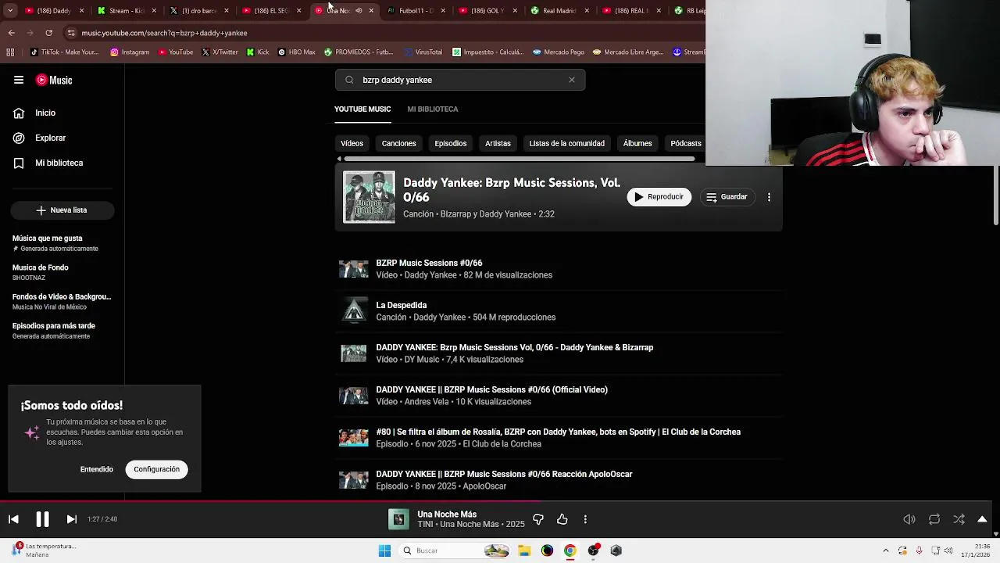This screenshot has width=1000, height=563.
Task: Click Daddy Yankee Bzrp Sessions album thumbnail
Action: 370,197
